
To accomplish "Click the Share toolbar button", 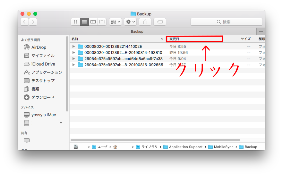I will click(x=145, y=22).
